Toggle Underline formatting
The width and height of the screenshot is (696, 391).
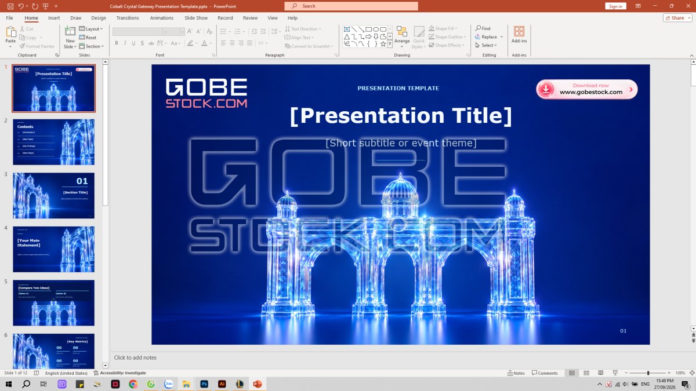[134, 43]
